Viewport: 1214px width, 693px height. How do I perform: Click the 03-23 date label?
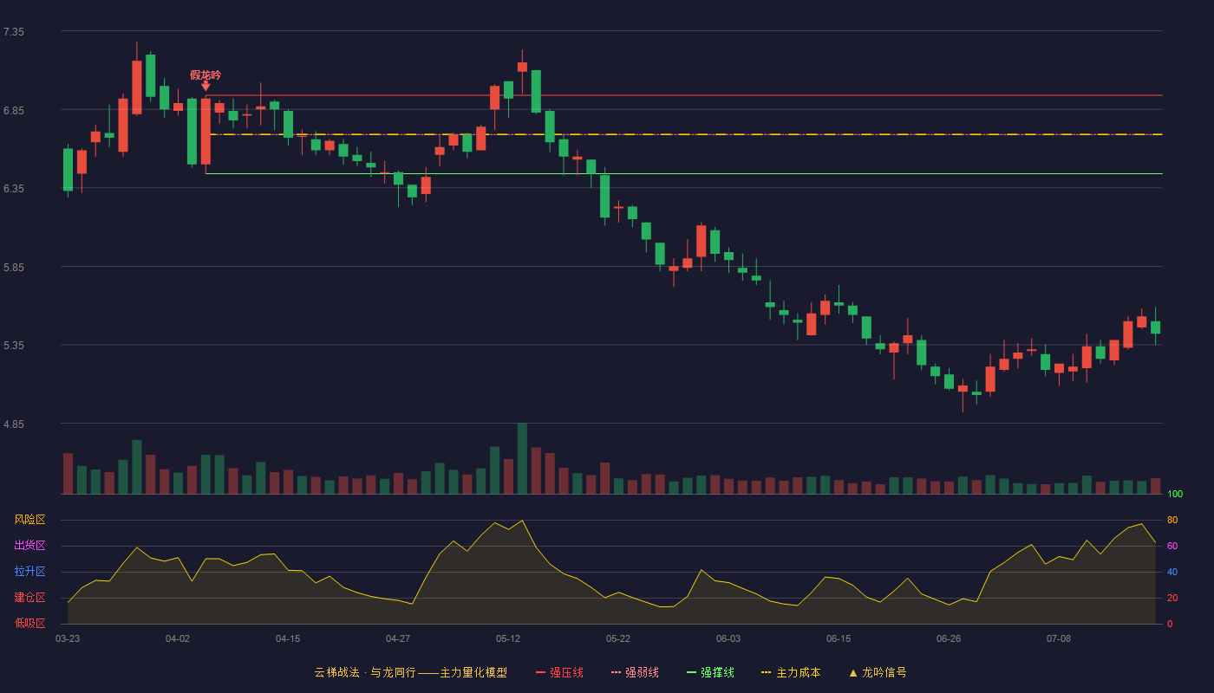point(68,638)
